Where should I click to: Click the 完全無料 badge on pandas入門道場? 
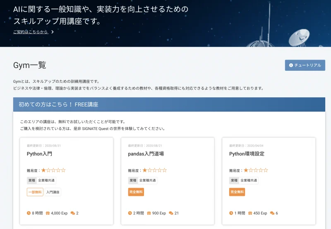[136, 192]
